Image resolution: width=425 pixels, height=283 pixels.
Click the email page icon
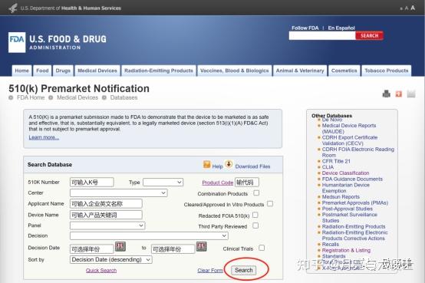point(411,94)
